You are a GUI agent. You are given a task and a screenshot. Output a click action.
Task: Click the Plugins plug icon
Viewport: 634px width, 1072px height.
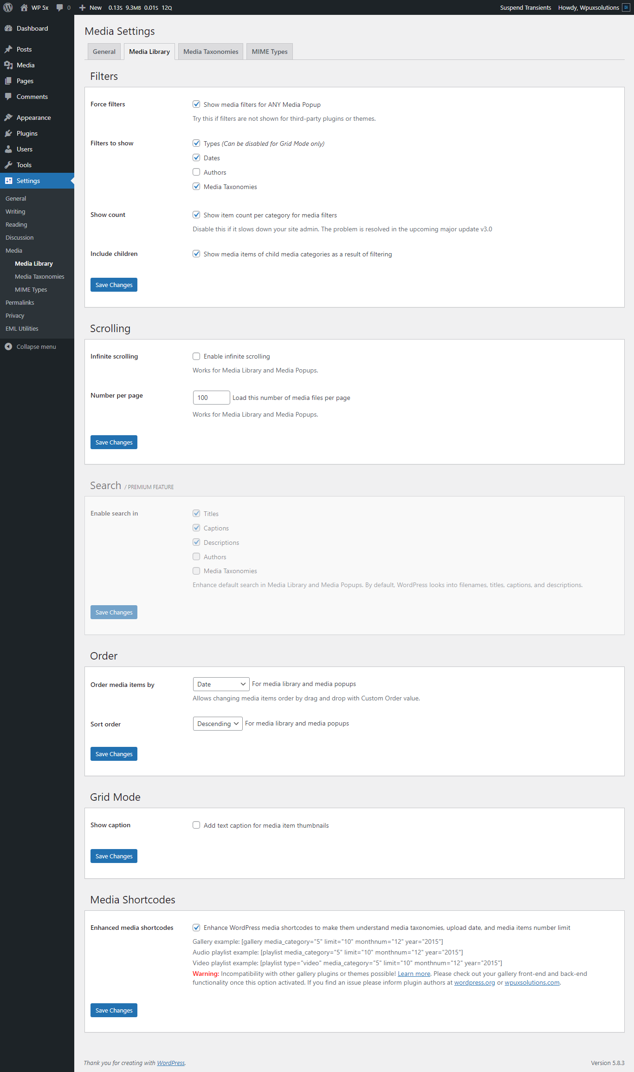[8, 133]
